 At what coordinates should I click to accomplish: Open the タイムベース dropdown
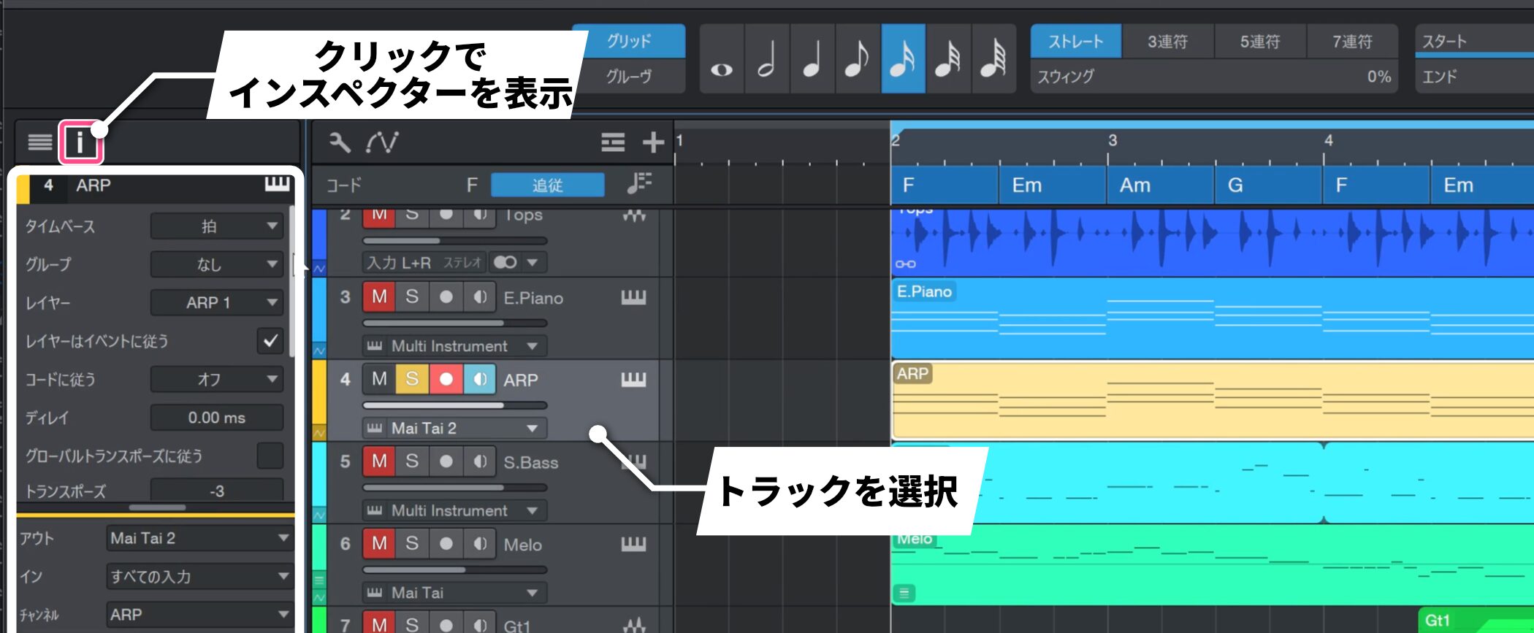coord(217,226)
